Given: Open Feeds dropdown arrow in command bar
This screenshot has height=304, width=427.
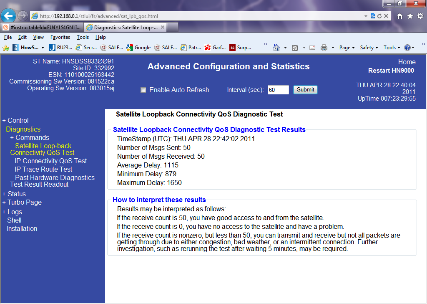Looking at the screenshot, I should (x=304, y=48).
